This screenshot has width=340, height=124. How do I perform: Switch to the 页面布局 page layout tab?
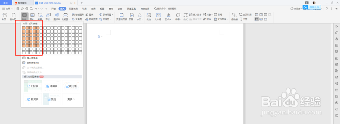(x=73, y=9)
